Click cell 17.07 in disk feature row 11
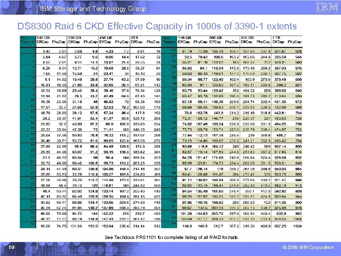This screenshot has height=256, width=341. click(45, 107)
